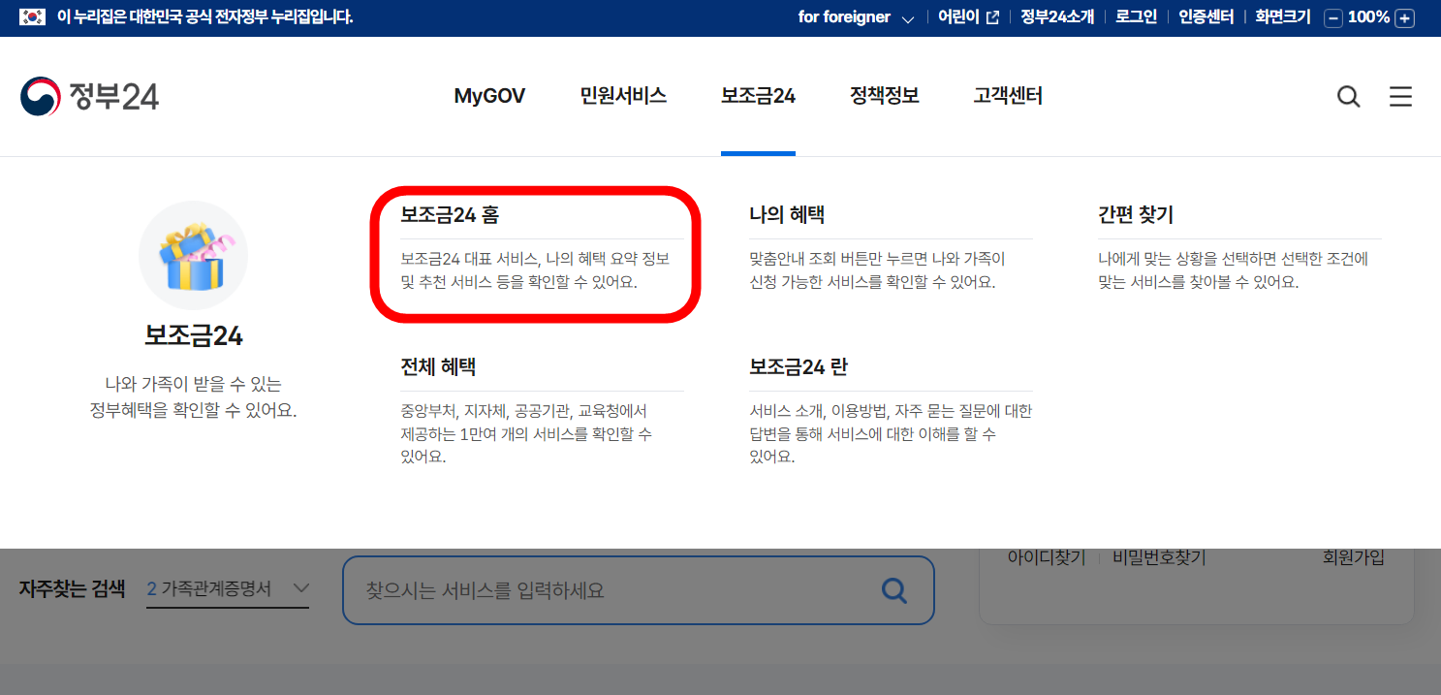1441x695 pixels.
Task: Click the Korean flag icon
Action: 33,17
